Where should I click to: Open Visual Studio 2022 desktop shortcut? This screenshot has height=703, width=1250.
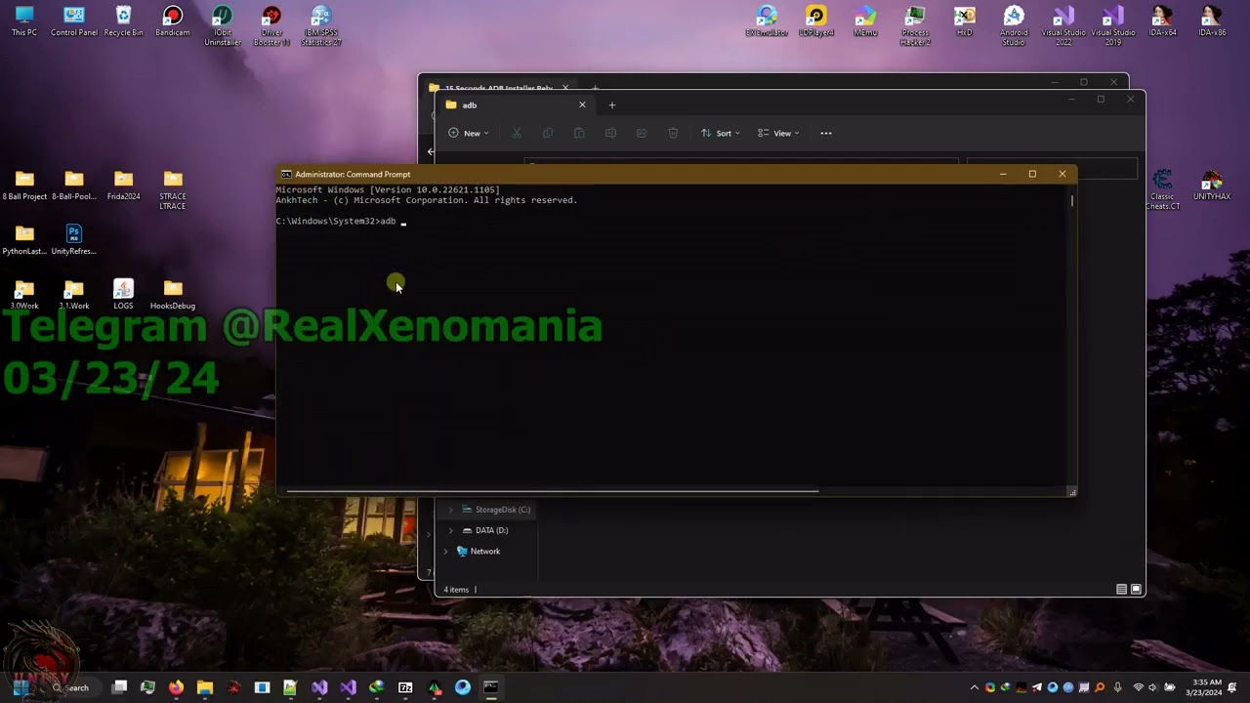(1063, 25)
